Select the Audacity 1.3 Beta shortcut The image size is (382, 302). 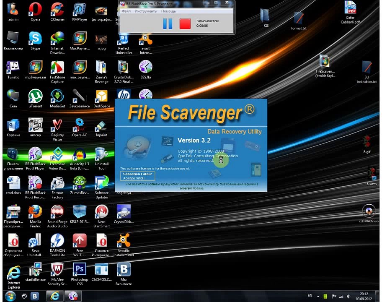pyautogui.click(x=80, y=158)
